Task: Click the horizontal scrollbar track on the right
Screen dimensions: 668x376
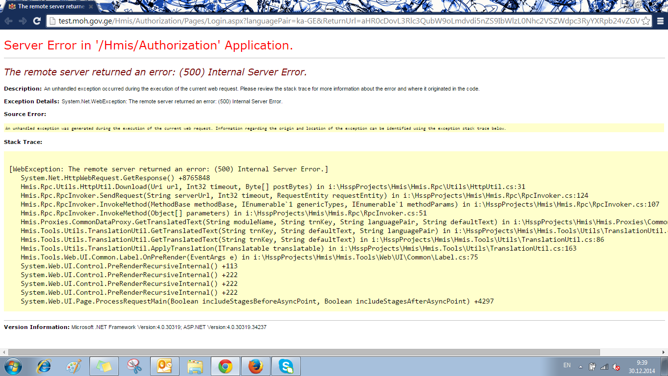Action: click(x=631, y=352)
